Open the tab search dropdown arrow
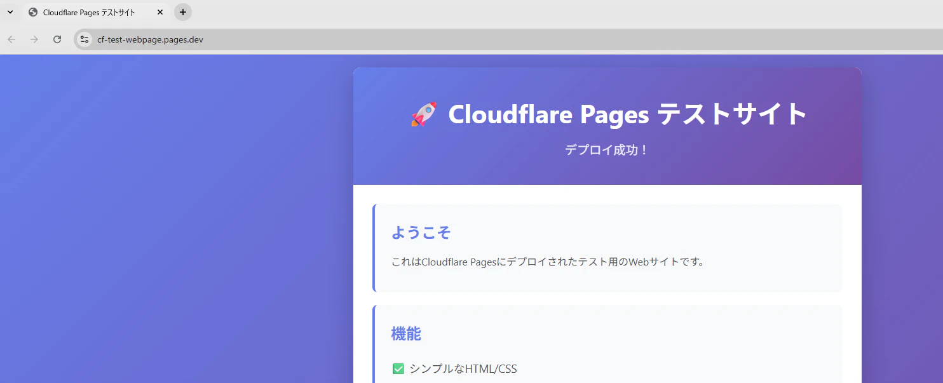The height and width of the screenshot is (383, 943). pyautogui.click(x=10, y=12)
